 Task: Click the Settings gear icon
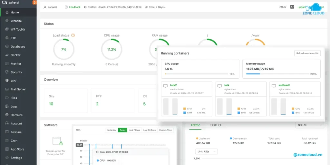[7, 158]
